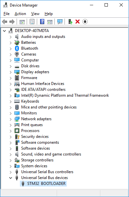The image size is (129, 197).
Task: Click the update device driver toolbar icon
Action: point(70,22)
